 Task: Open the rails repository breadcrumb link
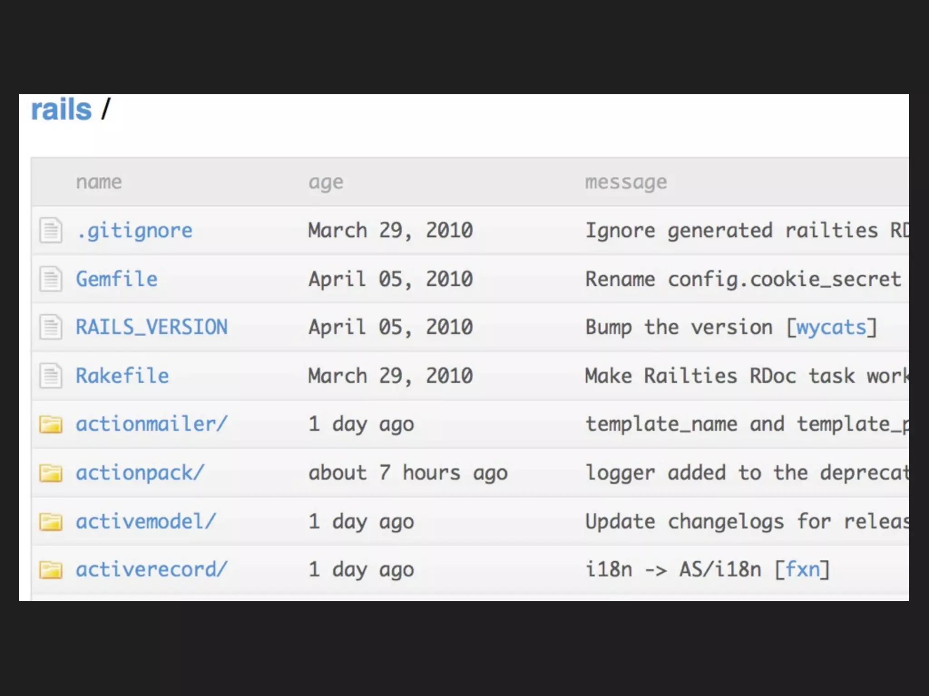(x=61, y=110)
